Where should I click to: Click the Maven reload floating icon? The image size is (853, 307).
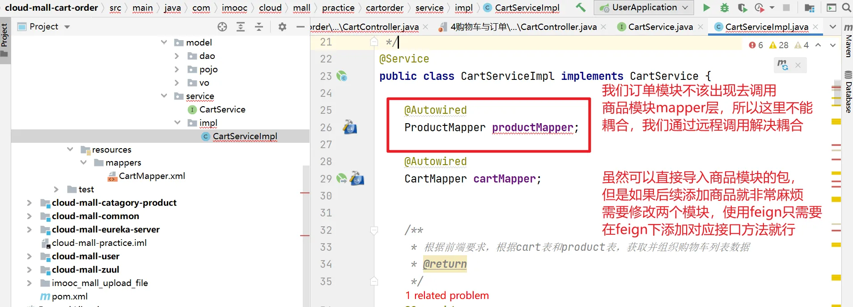pyautogui.click(x=782, y=65)
